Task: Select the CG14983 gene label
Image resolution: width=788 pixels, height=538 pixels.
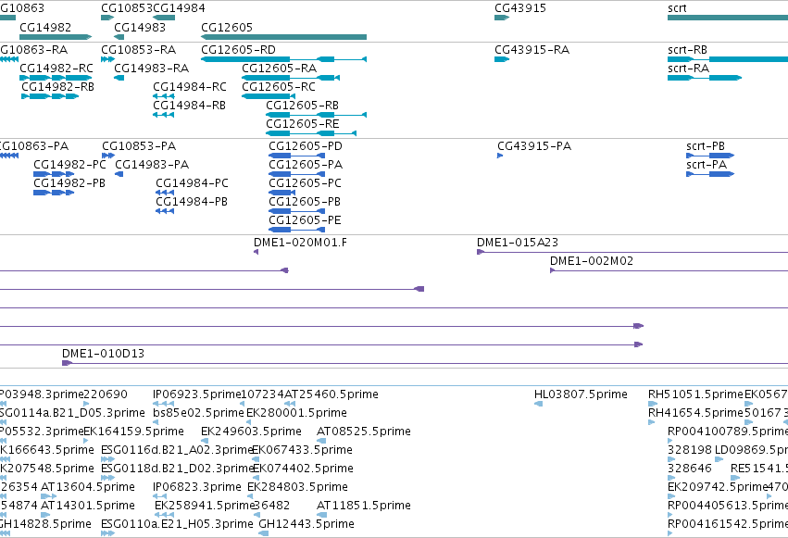Action: (x=140, y=27)
